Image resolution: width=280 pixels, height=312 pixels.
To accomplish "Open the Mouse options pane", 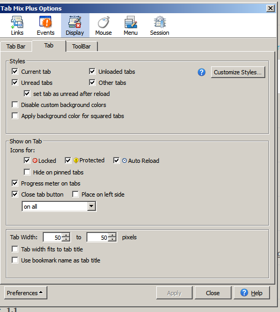I will (x=103, y=25).
